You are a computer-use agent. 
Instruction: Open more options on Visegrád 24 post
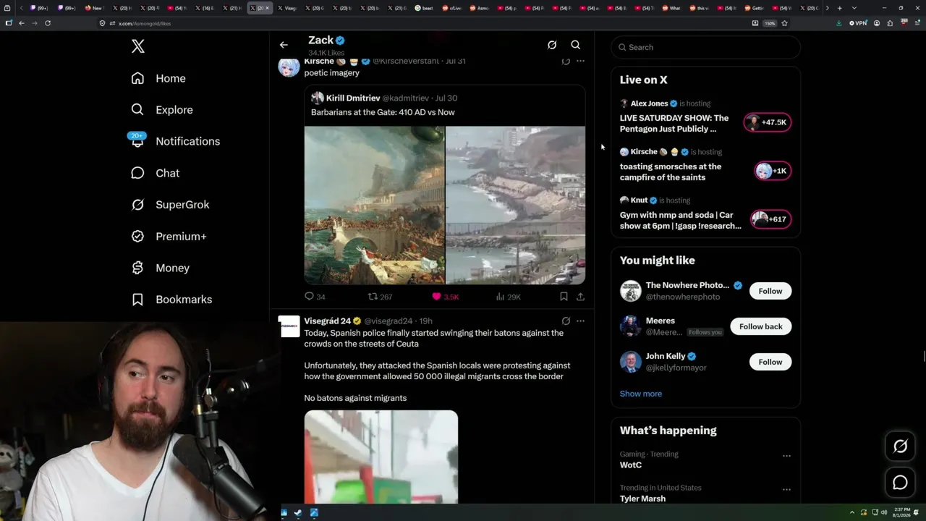580,321
